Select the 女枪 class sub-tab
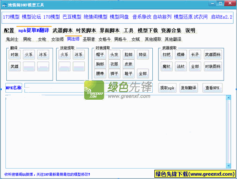 coord(42,39)
